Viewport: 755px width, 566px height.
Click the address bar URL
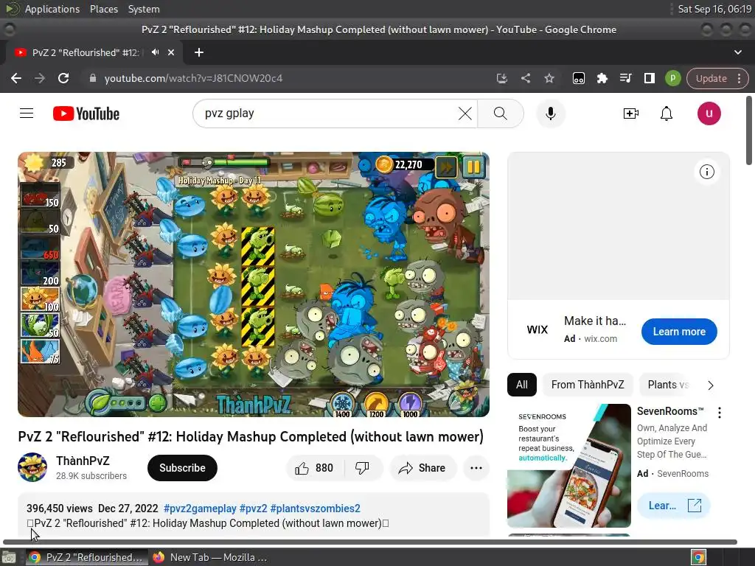(193, 78)
